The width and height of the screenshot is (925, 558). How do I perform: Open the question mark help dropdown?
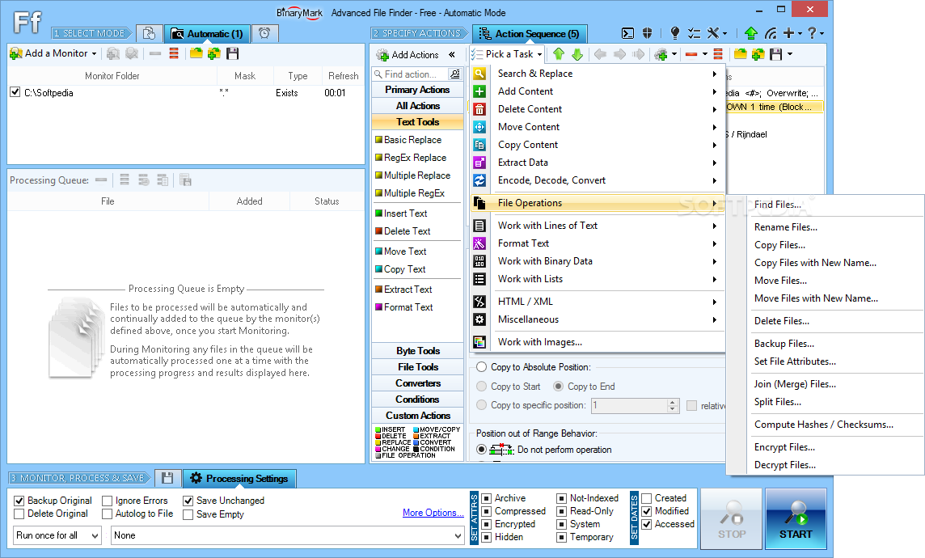[822, 34]
